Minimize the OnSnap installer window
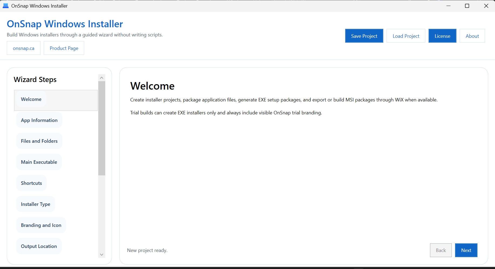This screenshot has width=495, height=269. [449, 6]
